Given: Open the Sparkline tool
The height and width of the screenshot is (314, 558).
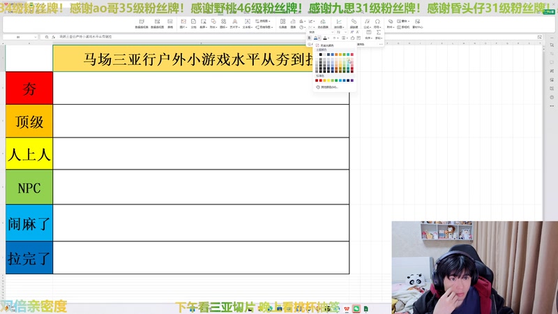Looking at the screenshot, I should 339,24.
